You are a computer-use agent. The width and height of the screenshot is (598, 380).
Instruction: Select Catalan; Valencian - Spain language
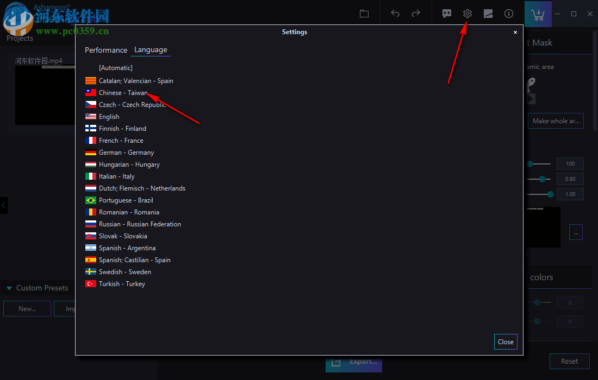click(x=129, y=81)
